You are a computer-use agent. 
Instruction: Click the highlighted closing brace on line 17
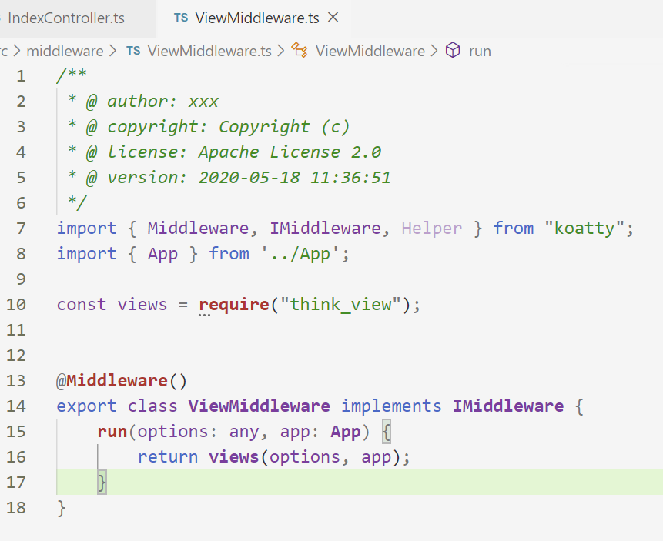(x=102, y=483)
